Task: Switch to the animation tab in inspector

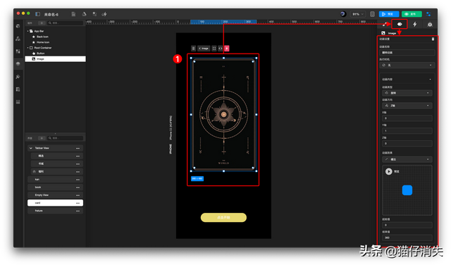Action: click(x=400, y=24)
